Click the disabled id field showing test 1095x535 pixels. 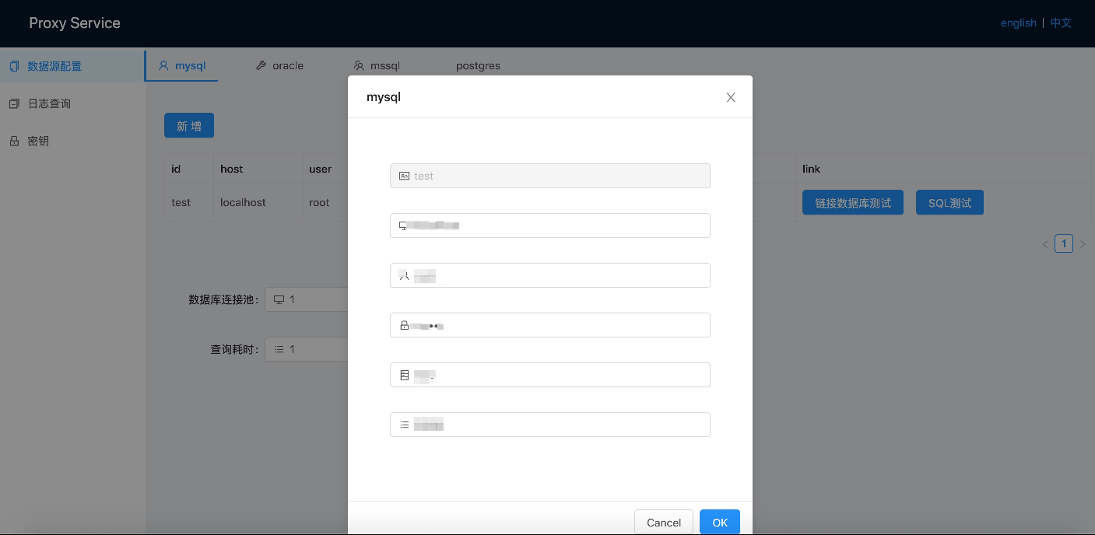[550, 176]
